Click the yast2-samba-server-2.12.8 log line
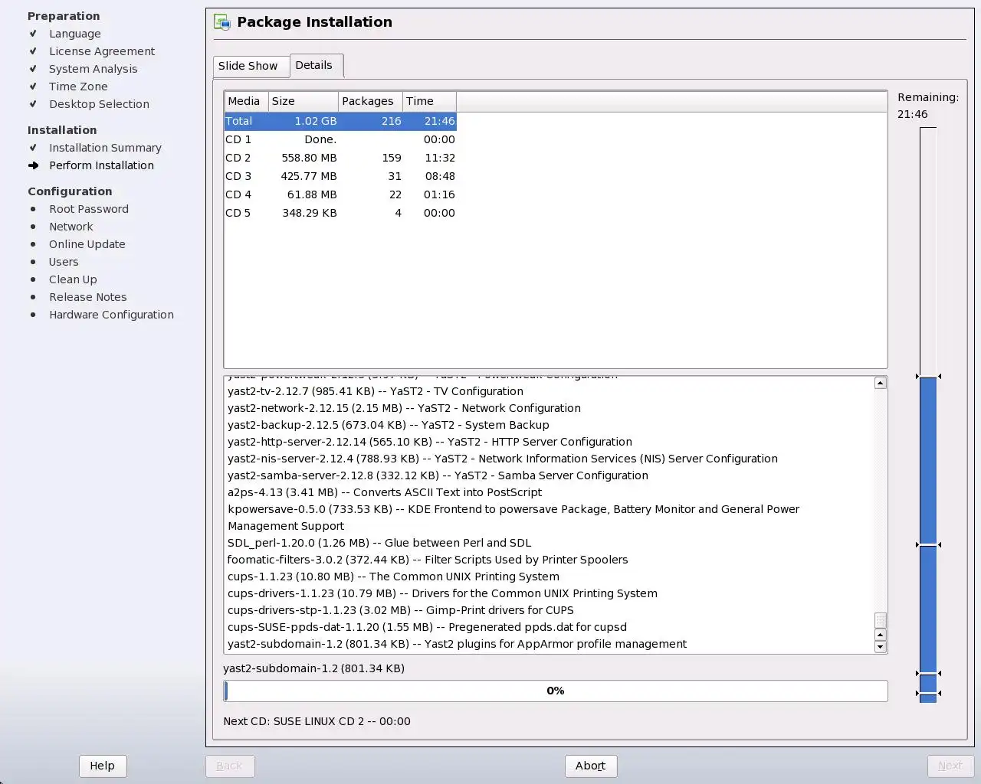 [438, 475]
